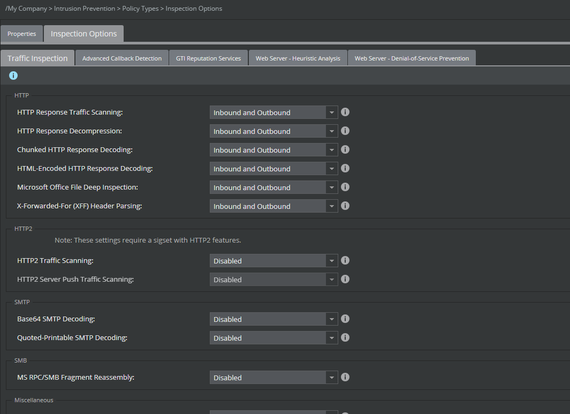Show info for HTTP2 Traffic Scanning
This screenshot has height=414, width=570.
click(x=345, y=260)
